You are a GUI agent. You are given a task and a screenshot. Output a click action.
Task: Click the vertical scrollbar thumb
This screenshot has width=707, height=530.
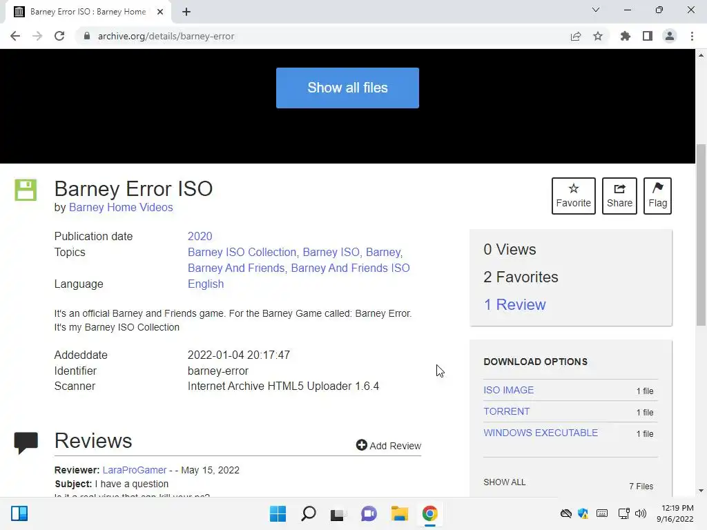701,235
